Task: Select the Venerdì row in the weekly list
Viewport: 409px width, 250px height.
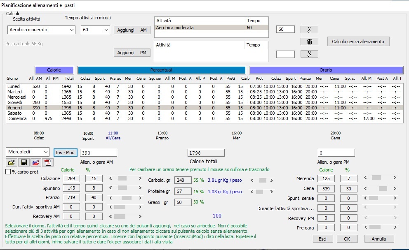Action: (x=204, y=108)
